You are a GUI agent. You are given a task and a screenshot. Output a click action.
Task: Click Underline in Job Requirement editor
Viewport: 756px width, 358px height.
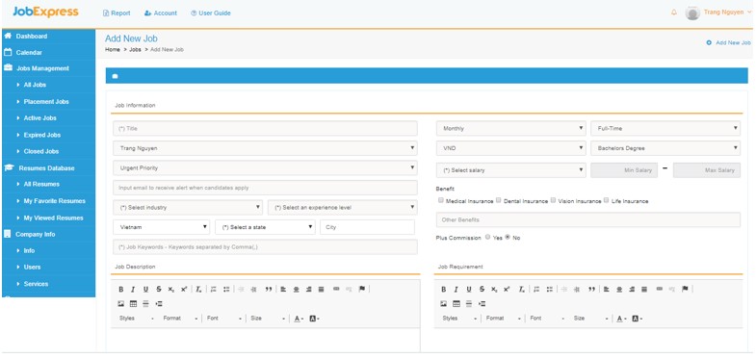(x=469, y=289)
